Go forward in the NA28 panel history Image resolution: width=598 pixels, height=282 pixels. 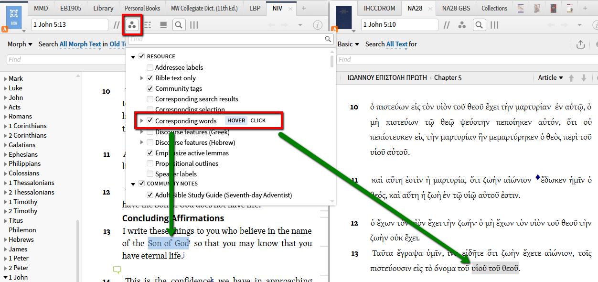tap(564, 25)
